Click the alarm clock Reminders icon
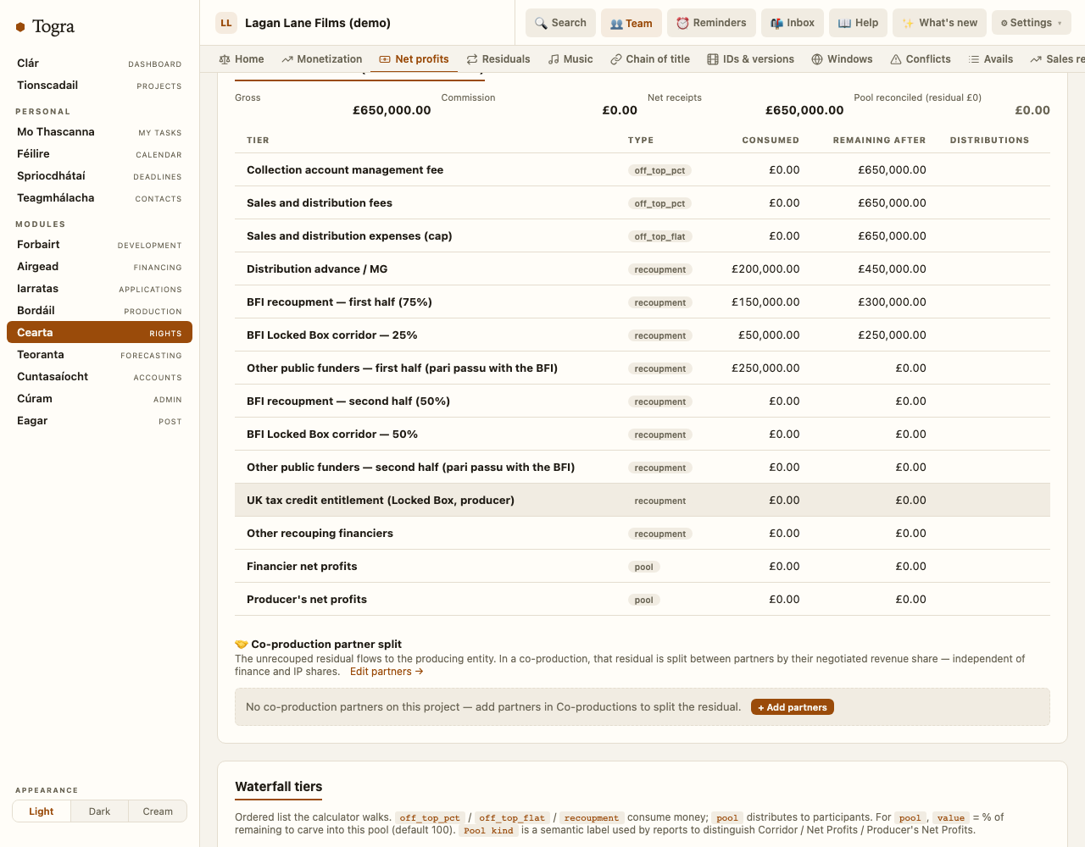Screen dimensions: 1085x847 click(682, 23)
